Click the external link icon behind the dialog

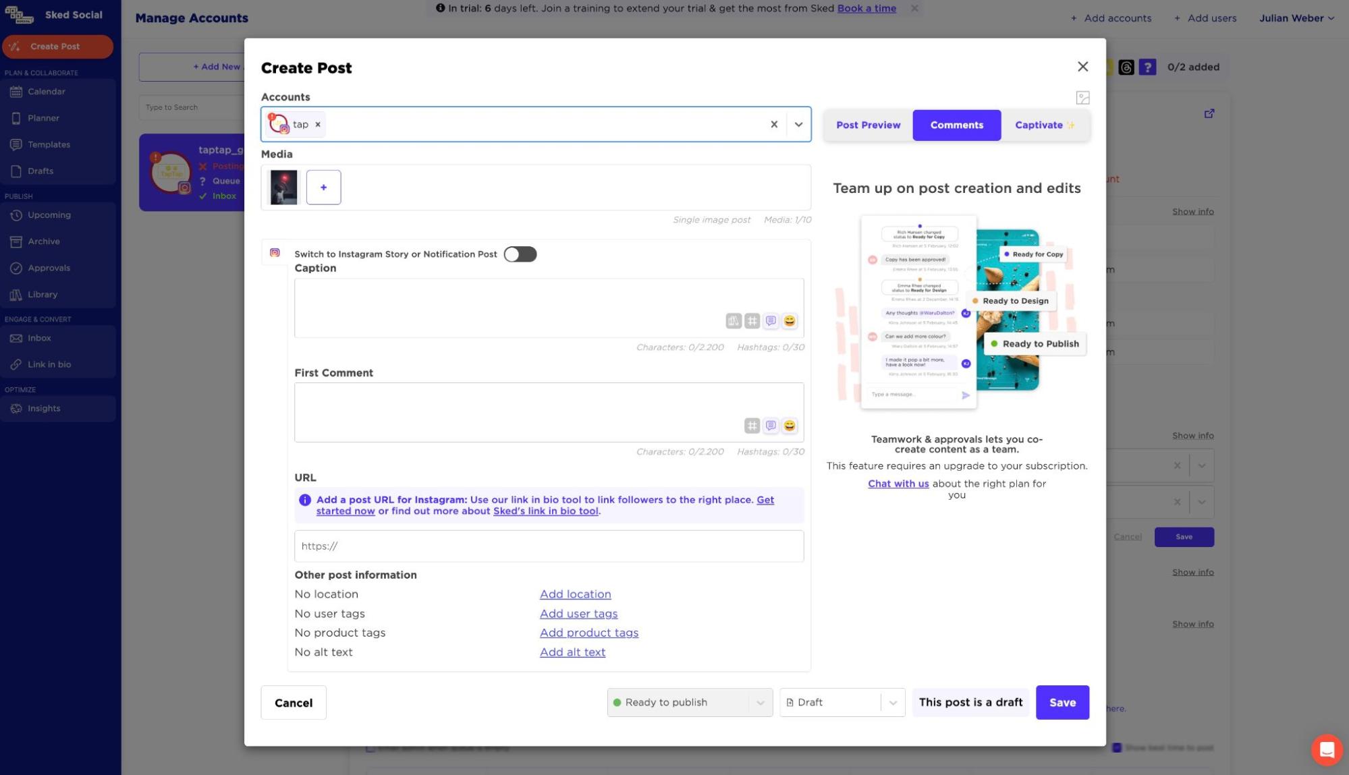[1209, 113]
